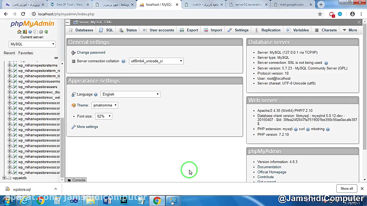Open the Documentation link
Viewport: 367px width, 206px height.
269,167
